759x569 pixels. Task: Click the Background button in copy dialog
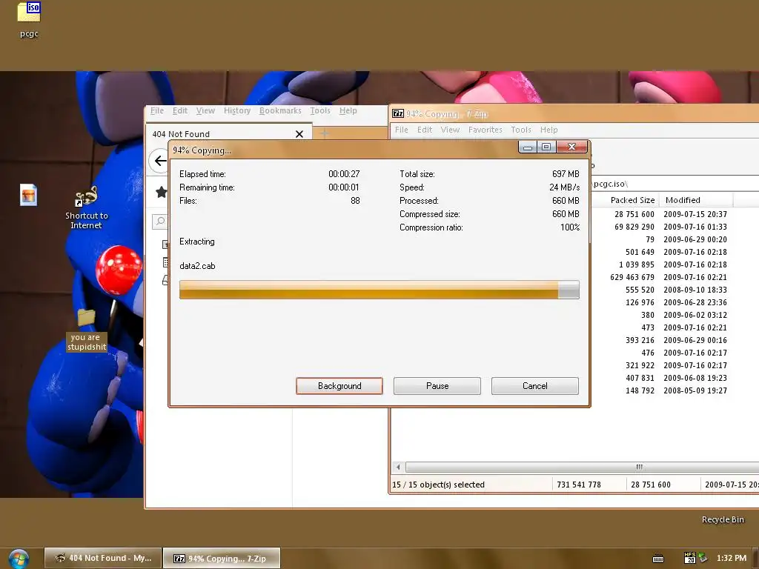[x=339, y=386]
